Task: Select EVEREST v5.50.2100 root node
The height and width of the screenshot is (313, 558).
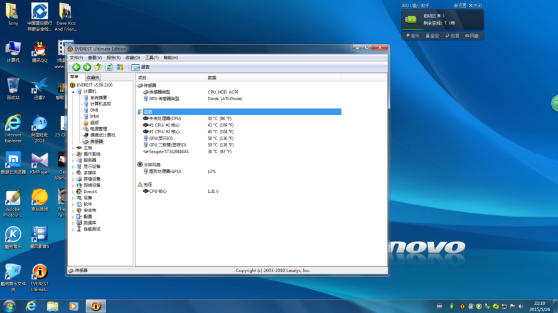Action: coord(95,85)
